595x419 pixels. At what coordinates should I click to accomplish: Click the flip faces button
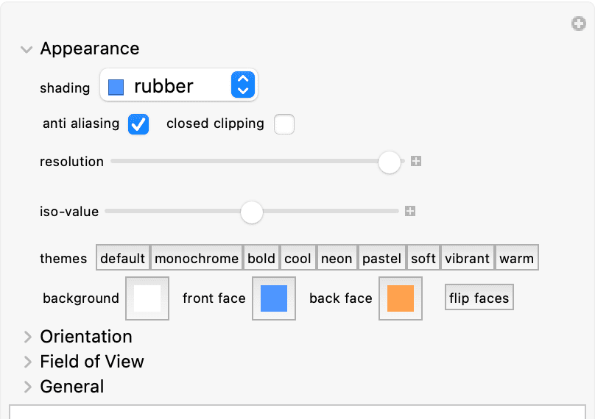[x=479, y=298]
